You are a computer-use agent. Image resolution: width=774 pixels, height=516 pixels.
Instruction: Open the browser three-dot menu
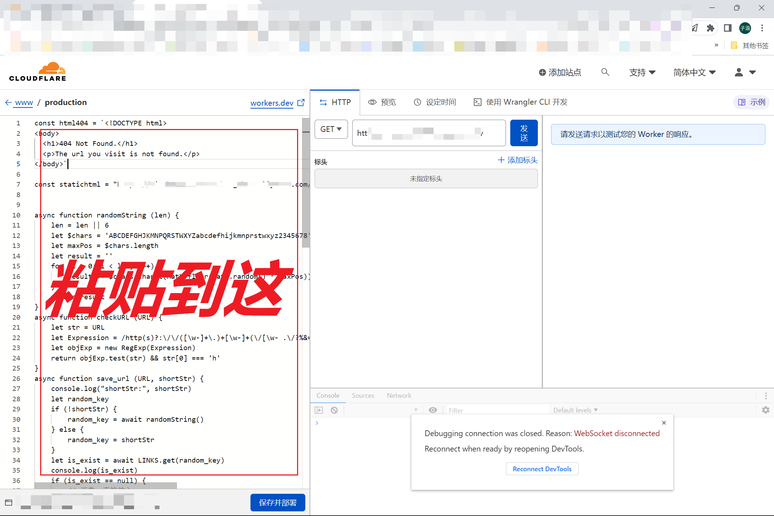point(762,28)
